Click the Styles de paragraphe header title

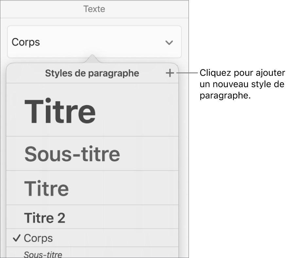coord(92,73)
